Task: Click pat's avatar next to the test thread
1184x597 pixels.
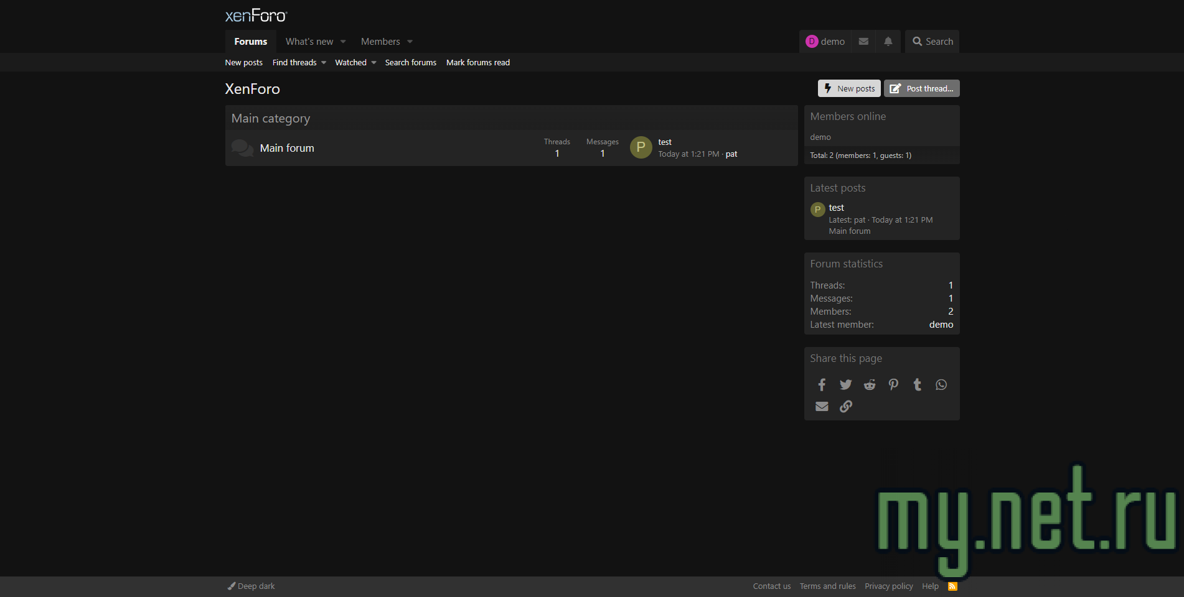Action: click(641, 148)
